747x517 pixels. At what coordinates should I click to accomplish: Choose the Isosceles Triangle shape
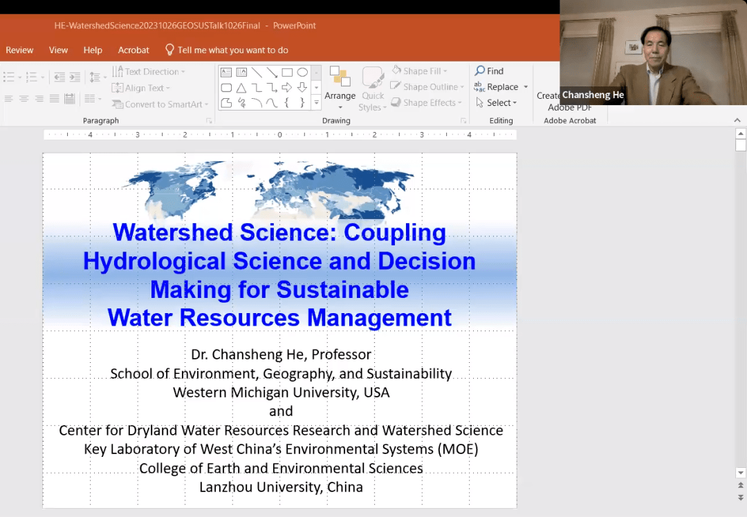(x=241, y=88)
